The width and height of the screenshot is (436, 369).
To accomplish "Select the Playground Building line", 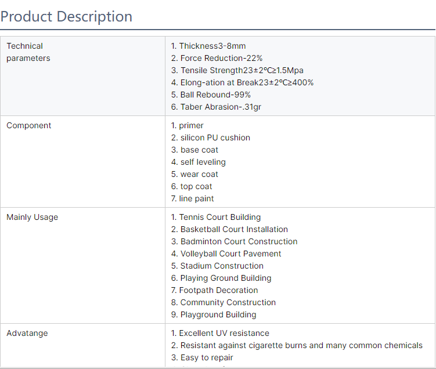I will [x=214, y=314].
